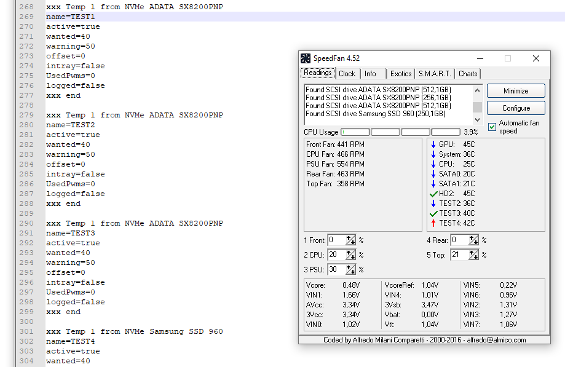Focus the 3 PSU speed input field

pos(336,269)
